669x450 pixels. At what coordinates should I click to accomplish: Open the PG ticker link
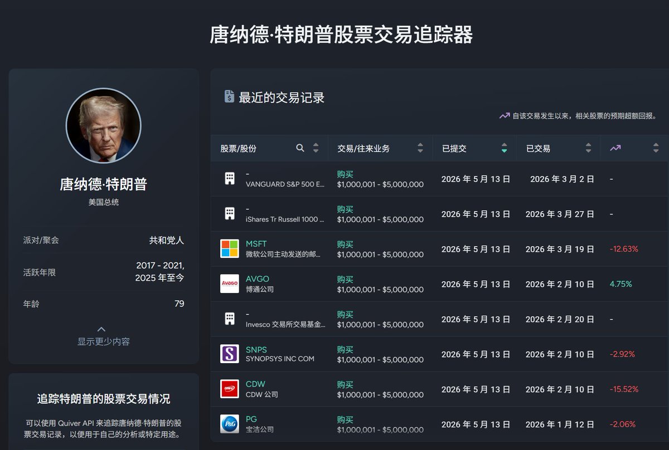(x=251, y=419)
